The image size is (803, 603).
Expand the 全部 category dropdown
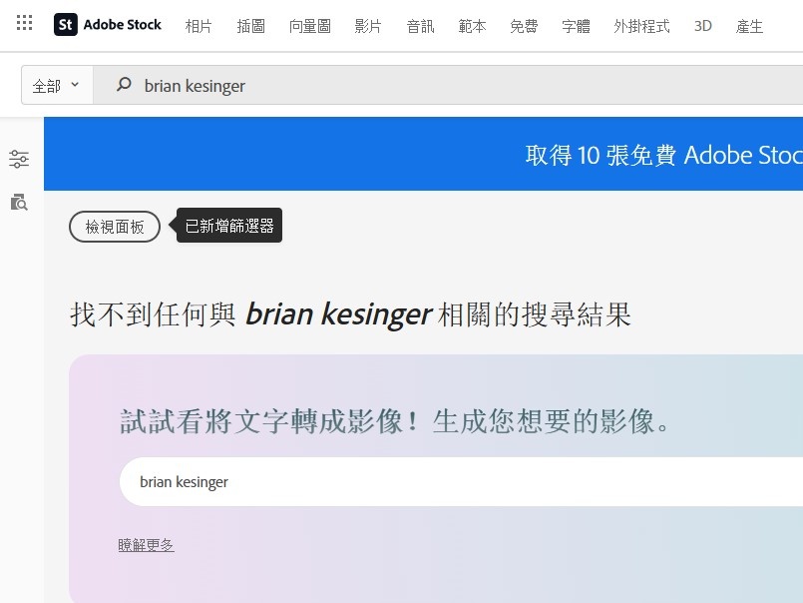point(57,85)
